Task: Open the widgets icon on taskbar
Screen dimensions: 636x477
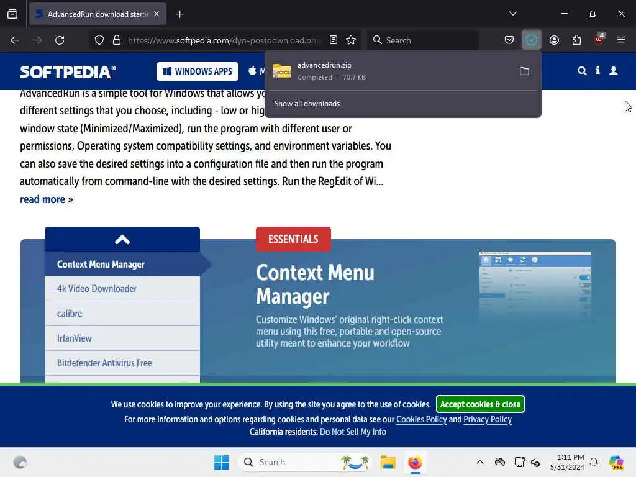Action: 20,462
